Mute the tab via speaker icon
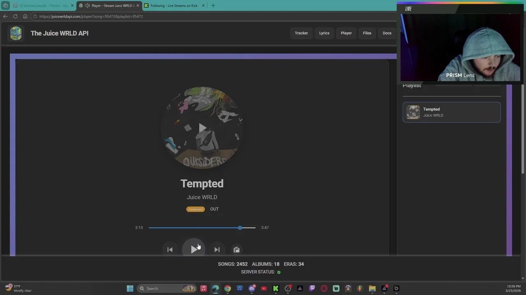 [87, 6]
